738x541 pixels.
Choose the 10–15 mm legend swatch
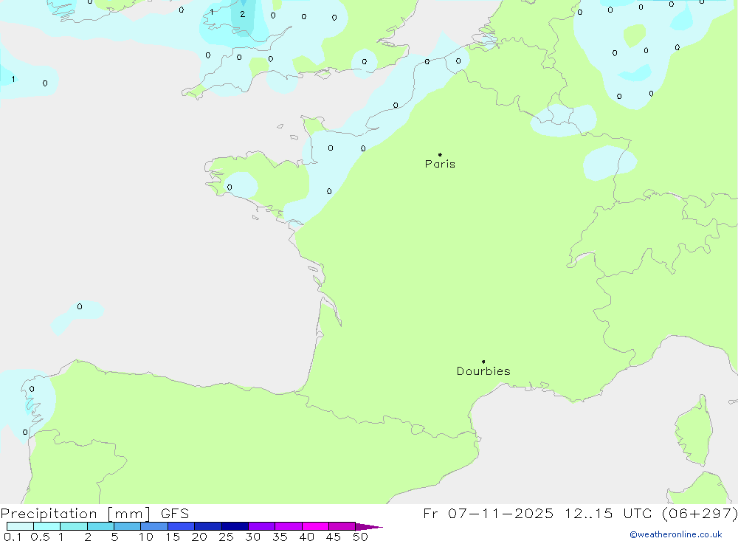[154, 526]
